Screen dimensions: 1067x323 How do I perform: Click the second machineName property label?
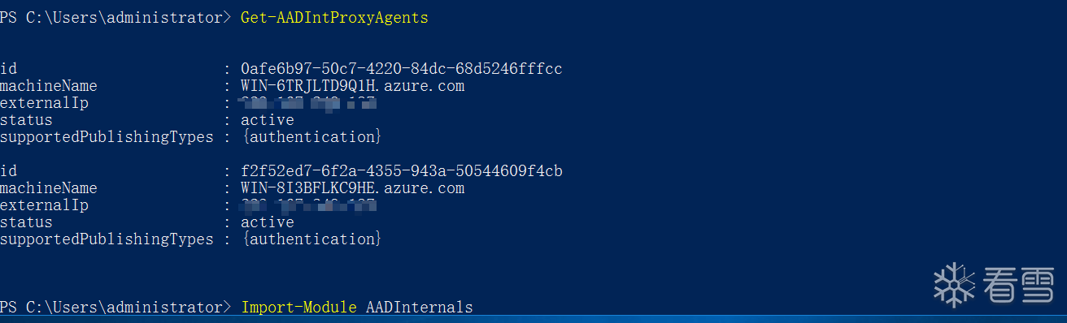49,187
